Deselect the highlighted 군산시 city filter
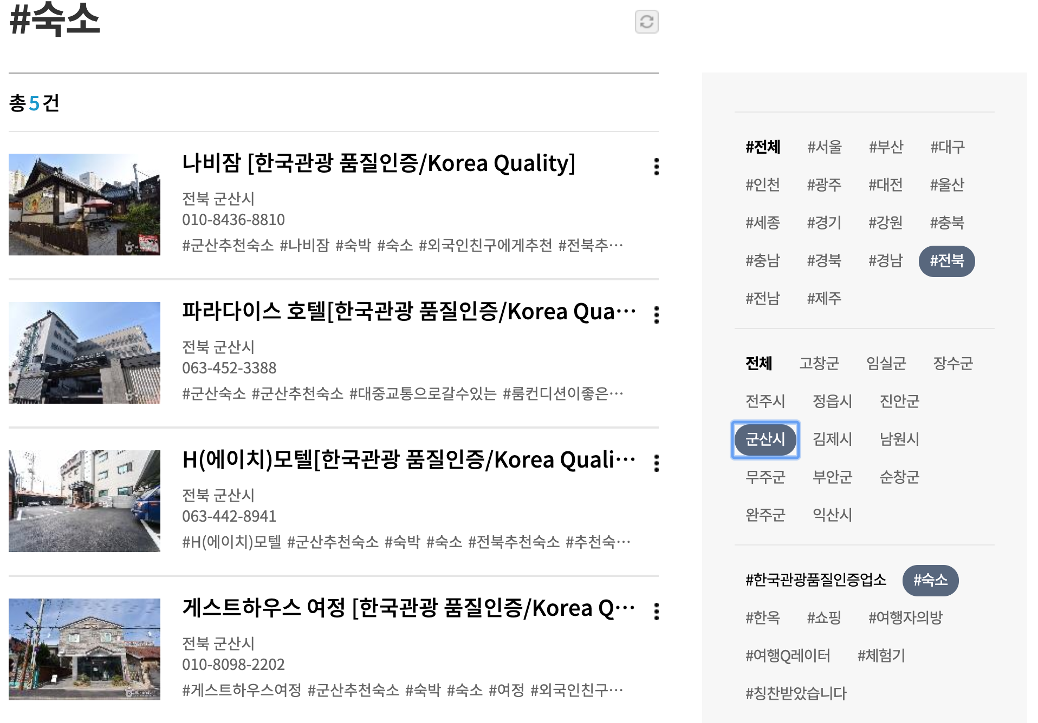1038x723 pixels. (x=765, y=439)
